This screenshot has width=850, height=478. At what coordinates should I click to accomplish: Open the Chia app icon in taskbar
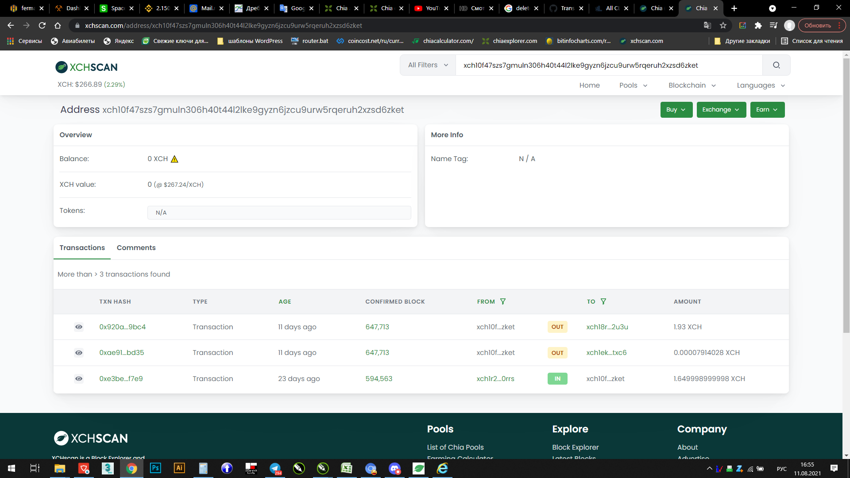pos(418,468)
